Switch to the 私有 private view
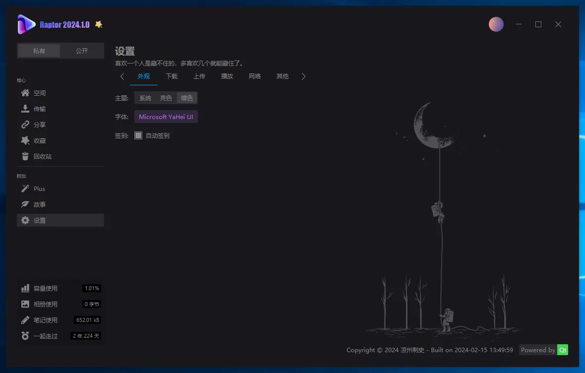 tap(39, 51)
